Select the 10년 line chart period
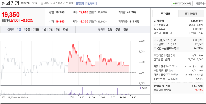Viewport: 206px width, 104px height. pos(65,29)
